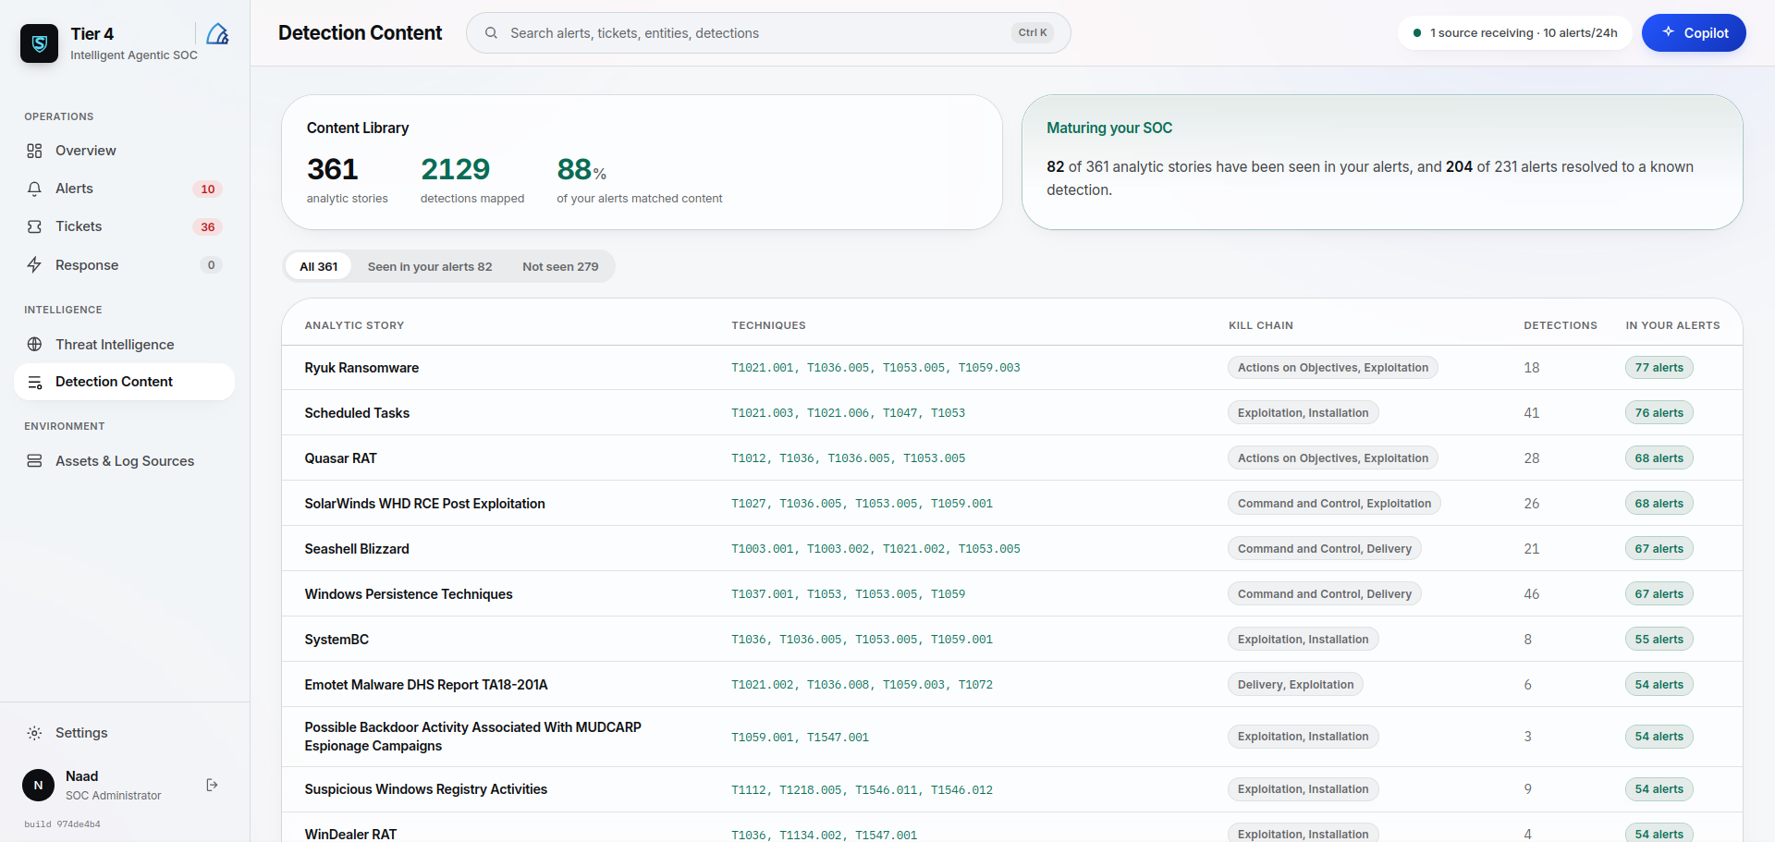Click Quasar RAT's 68 alerts badge
Image resolution: width=1775 pixels, height=842 pixels.
point(1659,458)
